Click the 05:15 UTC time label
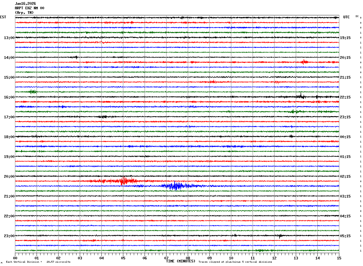The height and width of the screenshot is (266, 363). (x=345, y=236)
